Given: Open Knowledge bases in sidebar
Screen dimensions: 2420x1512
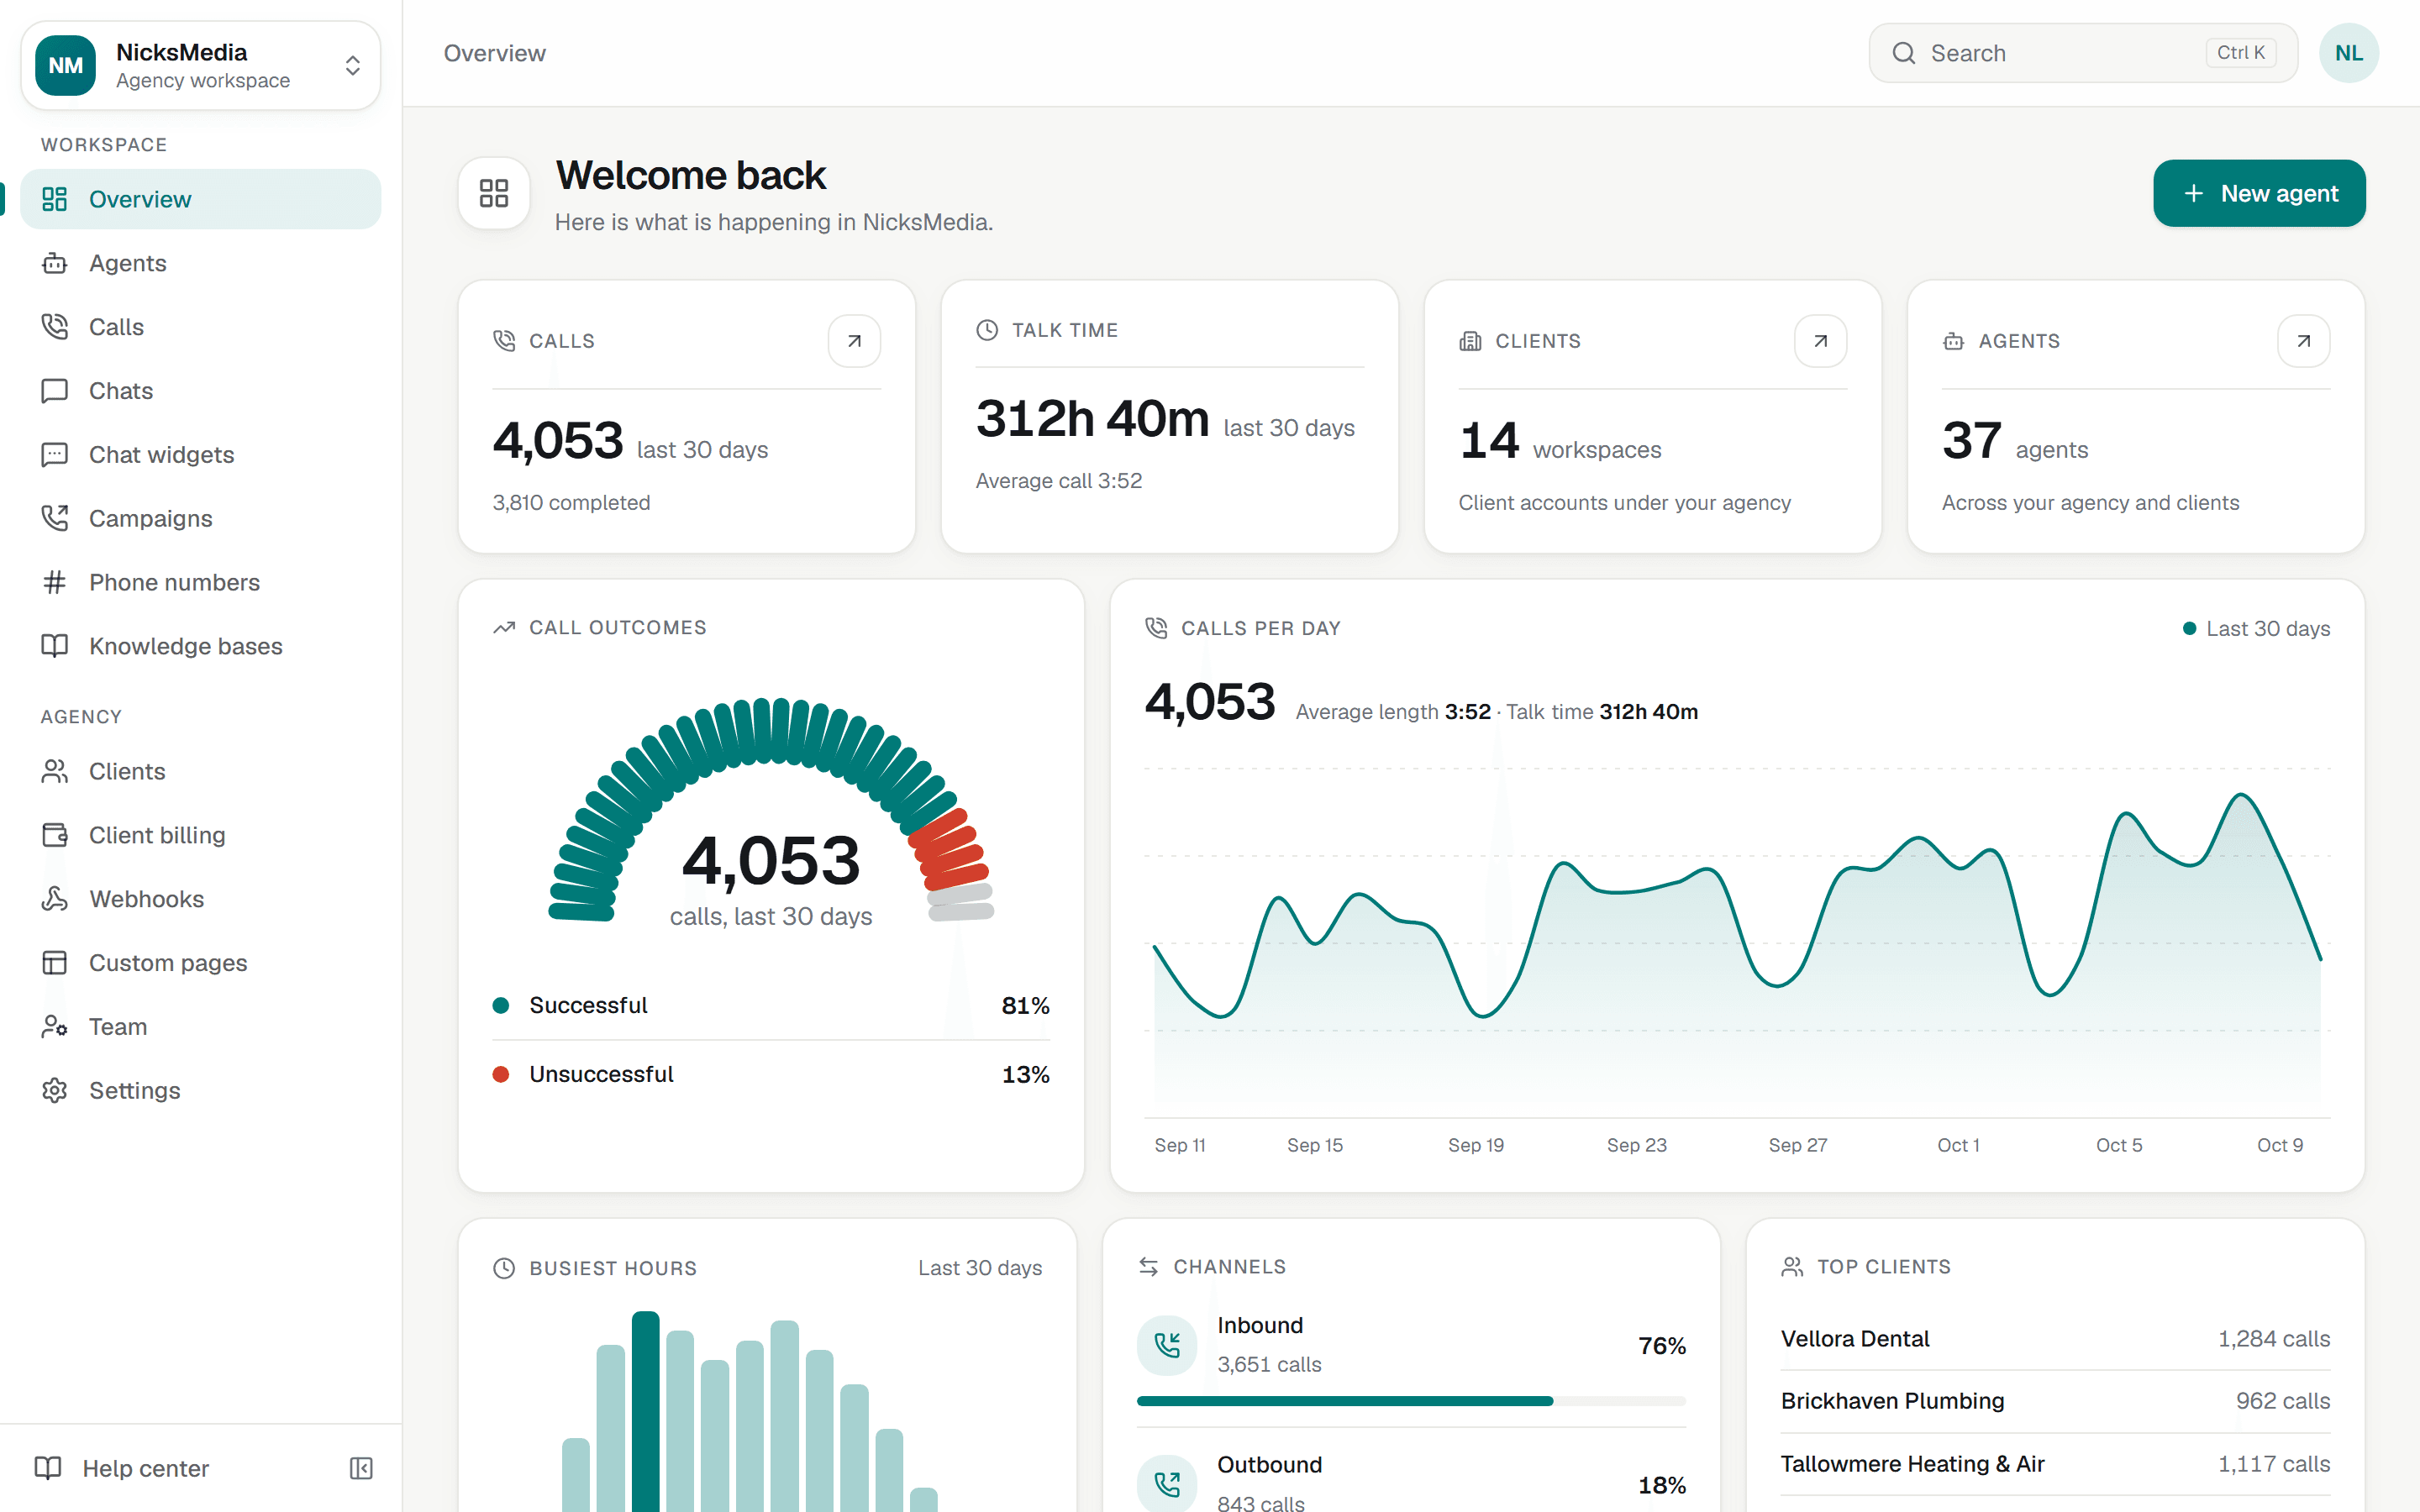Looking at the screenshot, I should pyautogui.click(x=200, y=646).
